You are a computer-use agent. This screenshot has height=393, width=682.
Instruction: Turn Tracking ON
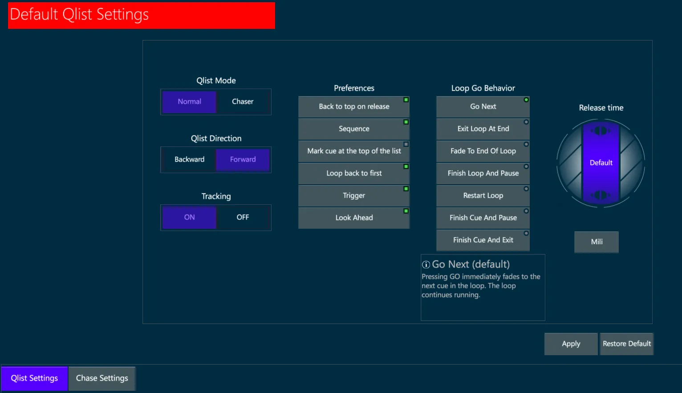[x=189, y=218]
